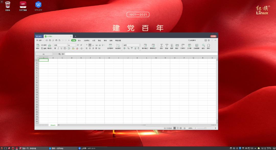Open the fill color bucket swatch
The width and height of the screenshot is (276, 150).
tap(73, 48)
